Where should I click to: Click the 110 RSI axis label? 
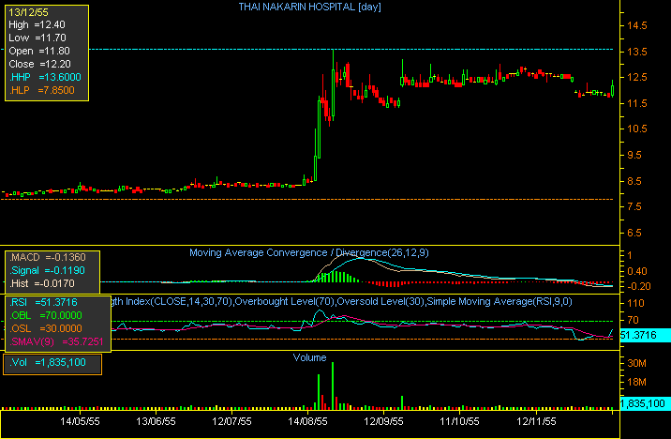[x=636, y=304]
